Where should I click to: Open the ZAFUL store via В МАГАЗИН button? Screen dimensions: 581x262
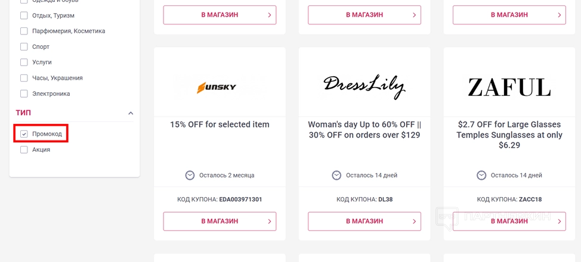pyautogui.click(x=509, y=222)
